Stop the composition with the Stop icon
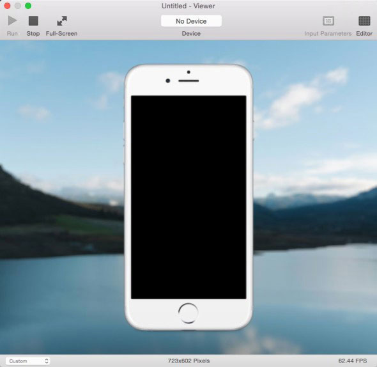377x367 pixels. pyautogui.click(x=33, y=20)
